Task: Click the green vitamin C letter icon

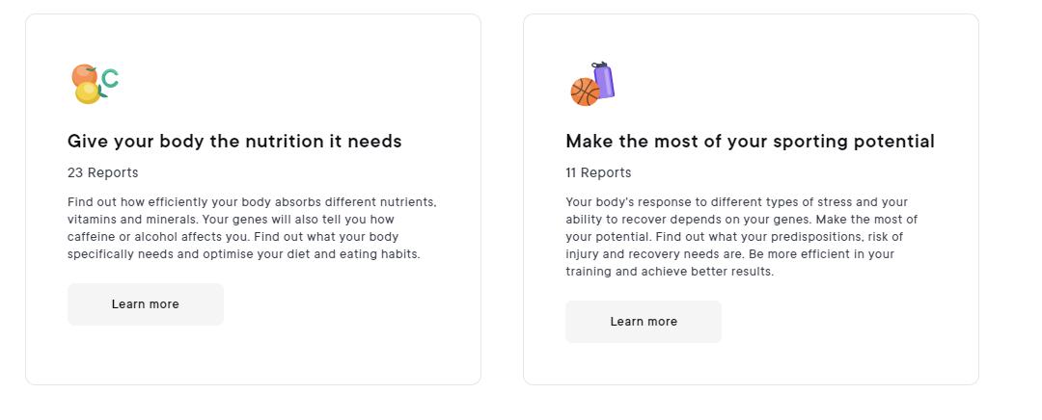Action: pos(110,79)
